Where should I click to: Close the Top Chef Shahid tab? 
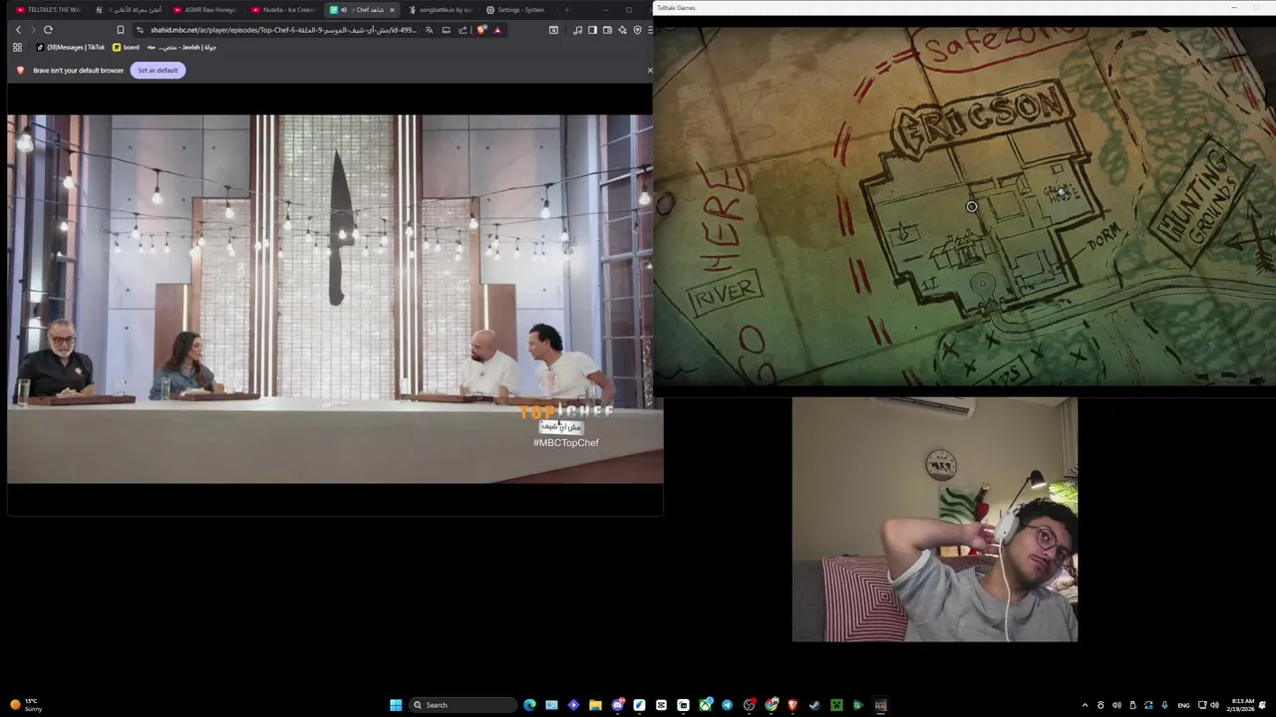point(392,10)
